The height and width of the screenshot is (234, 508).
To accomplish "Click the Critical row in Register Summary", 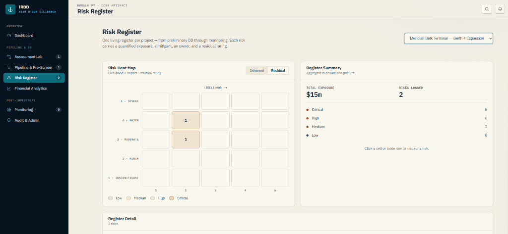I will click(396, 109).
